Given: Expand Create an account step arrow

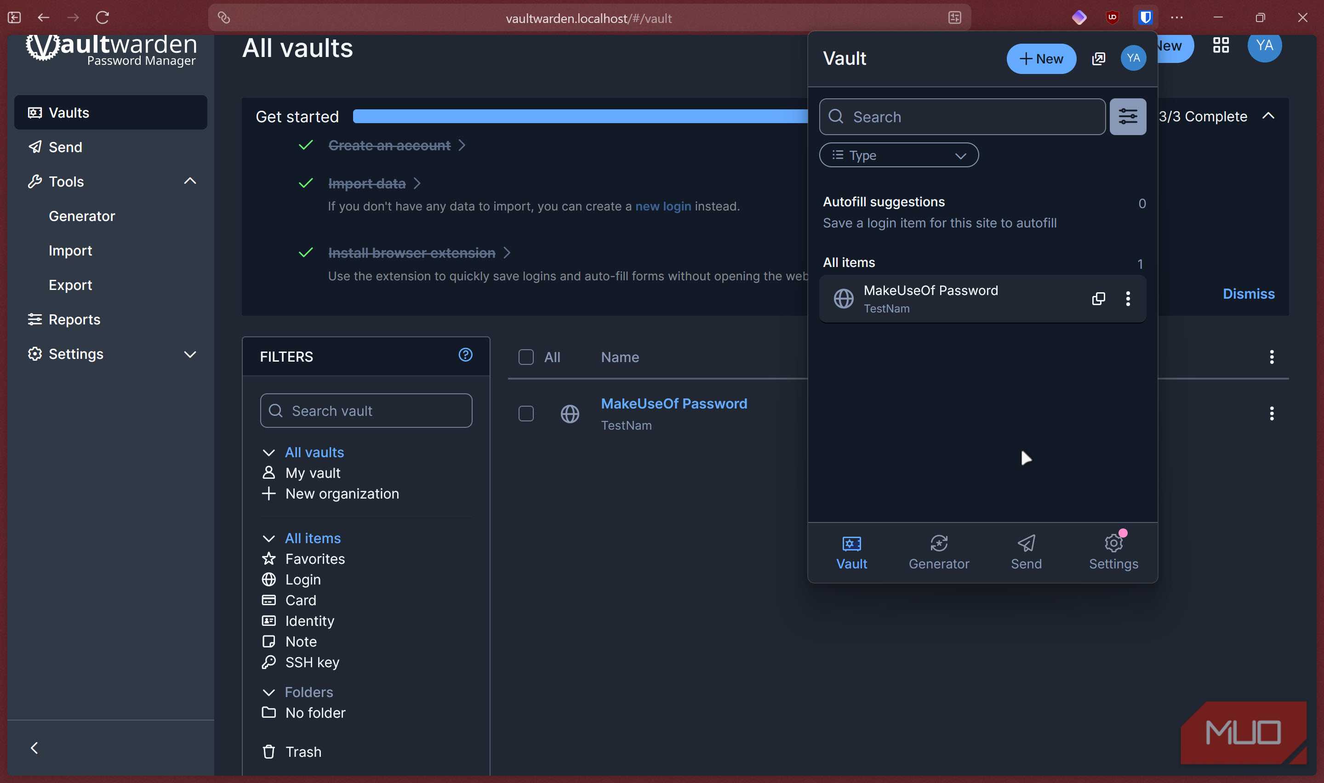Looking at the screenshot, I should click(x=462, y=145).
